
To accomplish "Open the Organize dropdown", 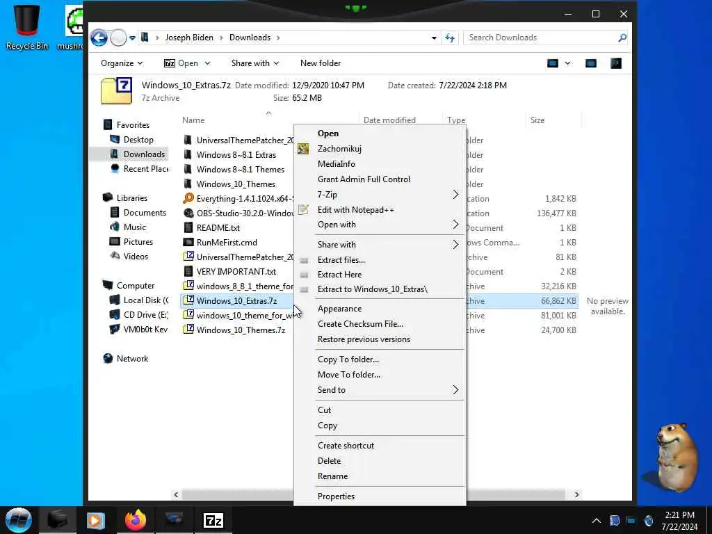I will click(122, 63).
